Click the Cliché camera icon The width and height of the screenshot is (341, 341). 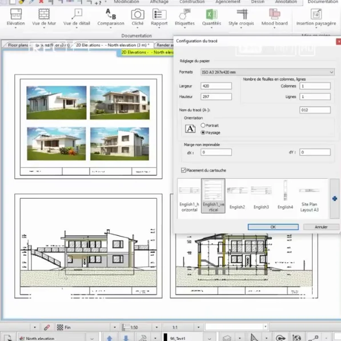tap(138, 15)
